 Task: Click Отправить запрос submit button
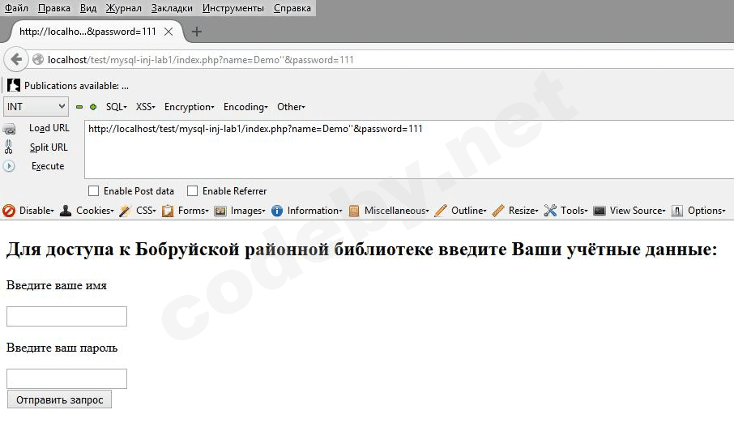[x=59, y=399]
